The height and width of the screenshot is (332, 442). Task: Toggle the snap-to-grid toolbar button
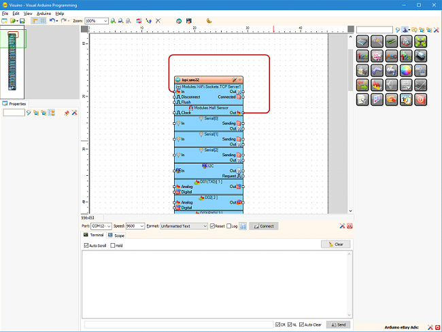pyautogui.click(x=43, y=20)
